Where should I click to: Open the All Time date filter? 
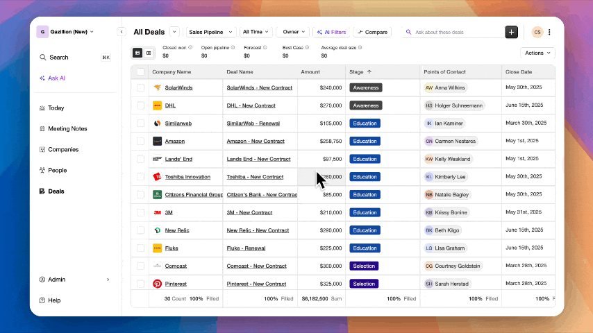coord(256,32)
